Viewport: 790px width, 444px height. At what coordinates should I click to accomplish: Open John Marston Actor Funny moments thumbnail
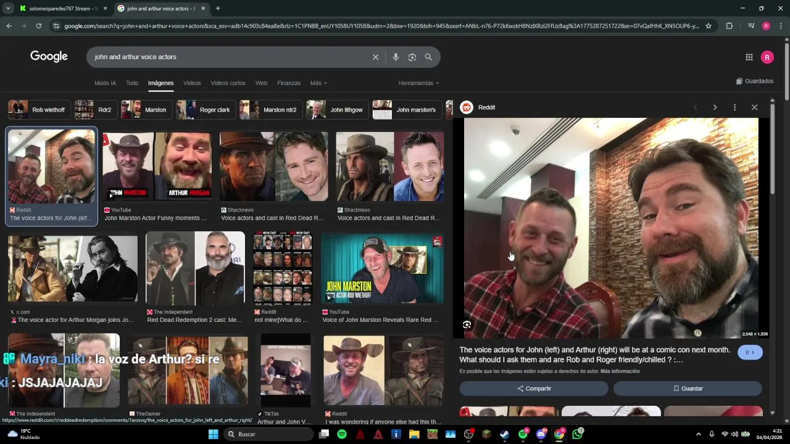[157, 166]
